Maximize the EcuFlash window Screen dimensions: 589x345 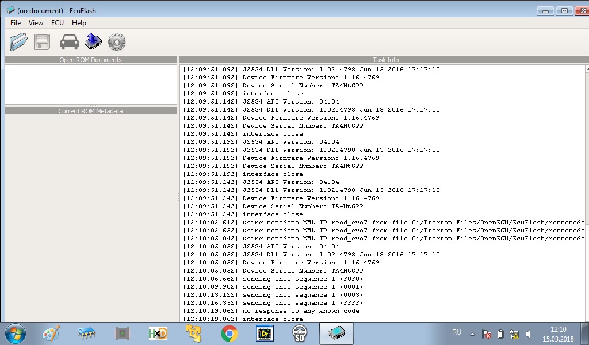click(564, 11)
